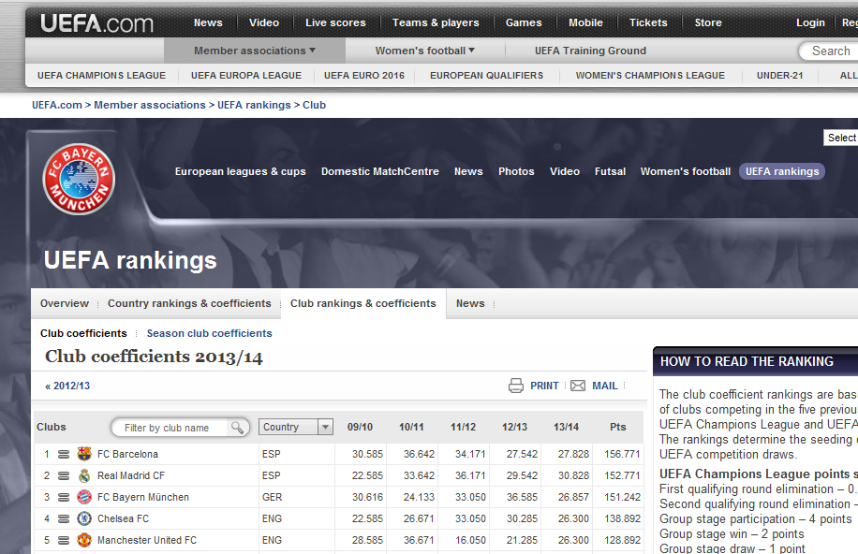Image resolution: width=858 pixels, height=554 pixels.
Task: Click UEFA rankings breadcrumb link
Action: coord(254,105)
